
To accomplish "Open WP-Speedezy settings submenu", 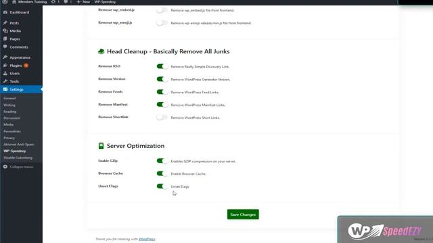I will [15, 151].
